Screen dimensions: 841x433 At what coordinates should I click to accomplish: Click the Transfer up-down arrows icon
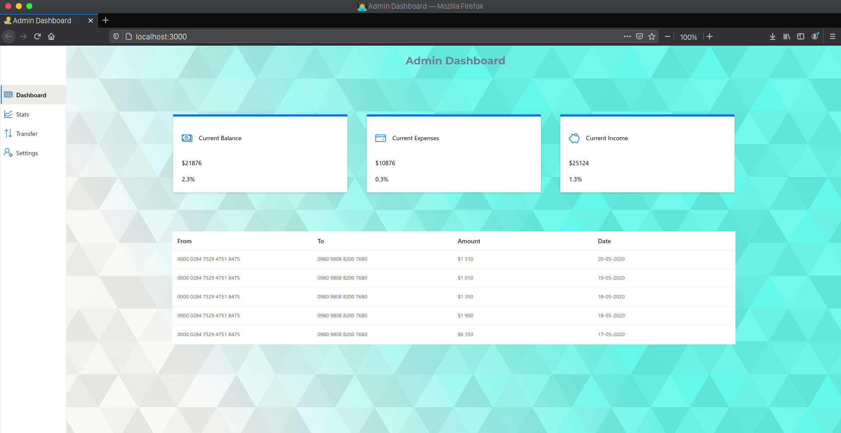point(8,134)
